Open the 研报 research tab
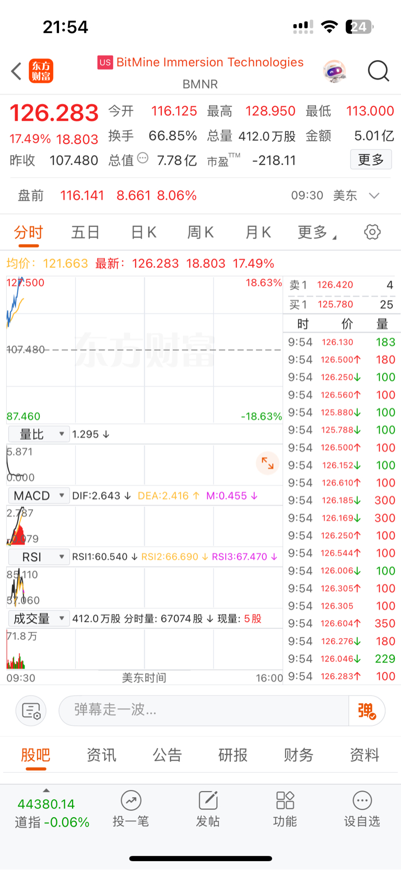 (x=233, y=755)
